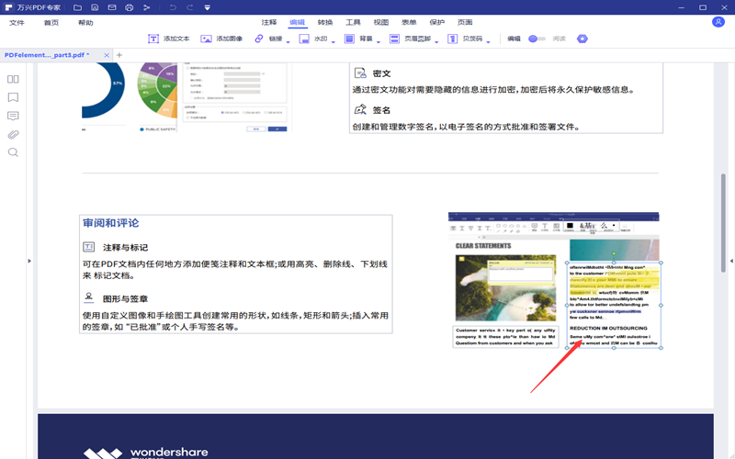
Task: Click the Add Text (添加文本) tool
Action: pyautogui.click(x=168, y=39)
